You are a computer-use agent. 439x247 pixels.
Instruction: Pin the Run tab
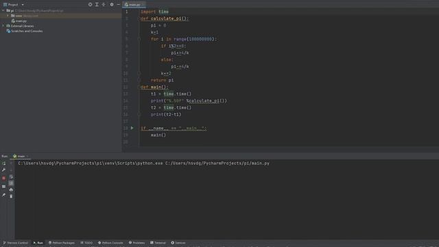3,195
